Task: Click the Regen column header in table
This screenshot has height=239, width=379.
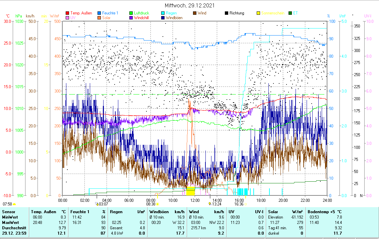Action: point(117,212)
